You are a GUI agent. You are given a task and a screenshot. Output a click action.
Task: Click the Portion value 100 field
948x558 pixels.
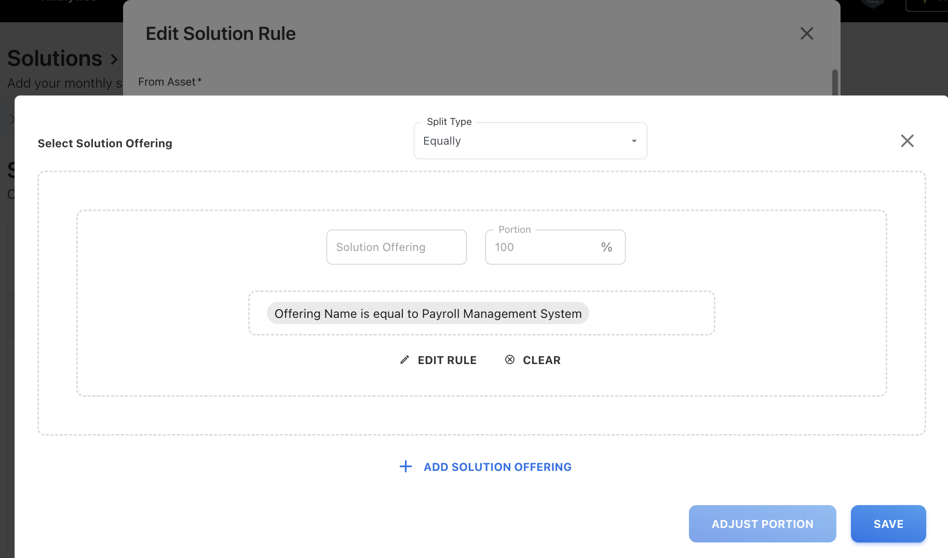click(540, 247)
